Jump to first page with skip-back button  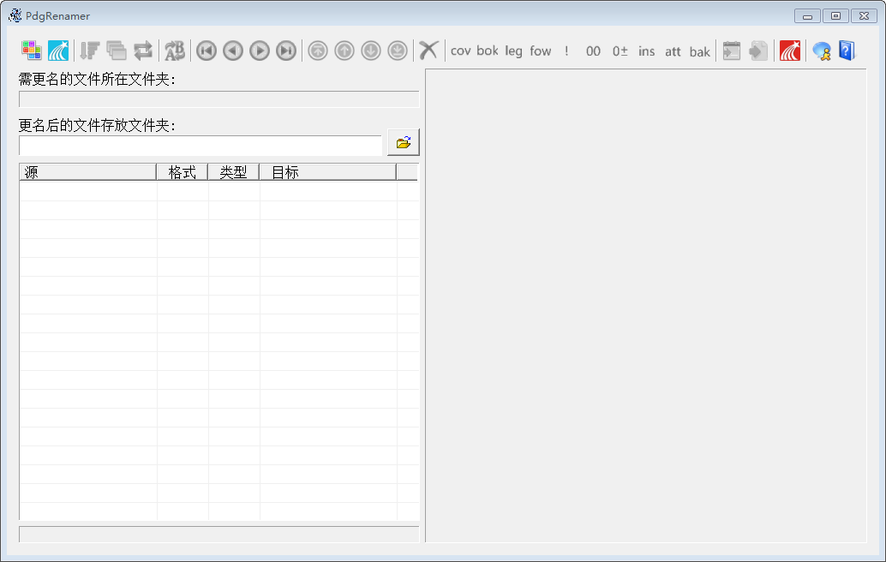[206, 51]
